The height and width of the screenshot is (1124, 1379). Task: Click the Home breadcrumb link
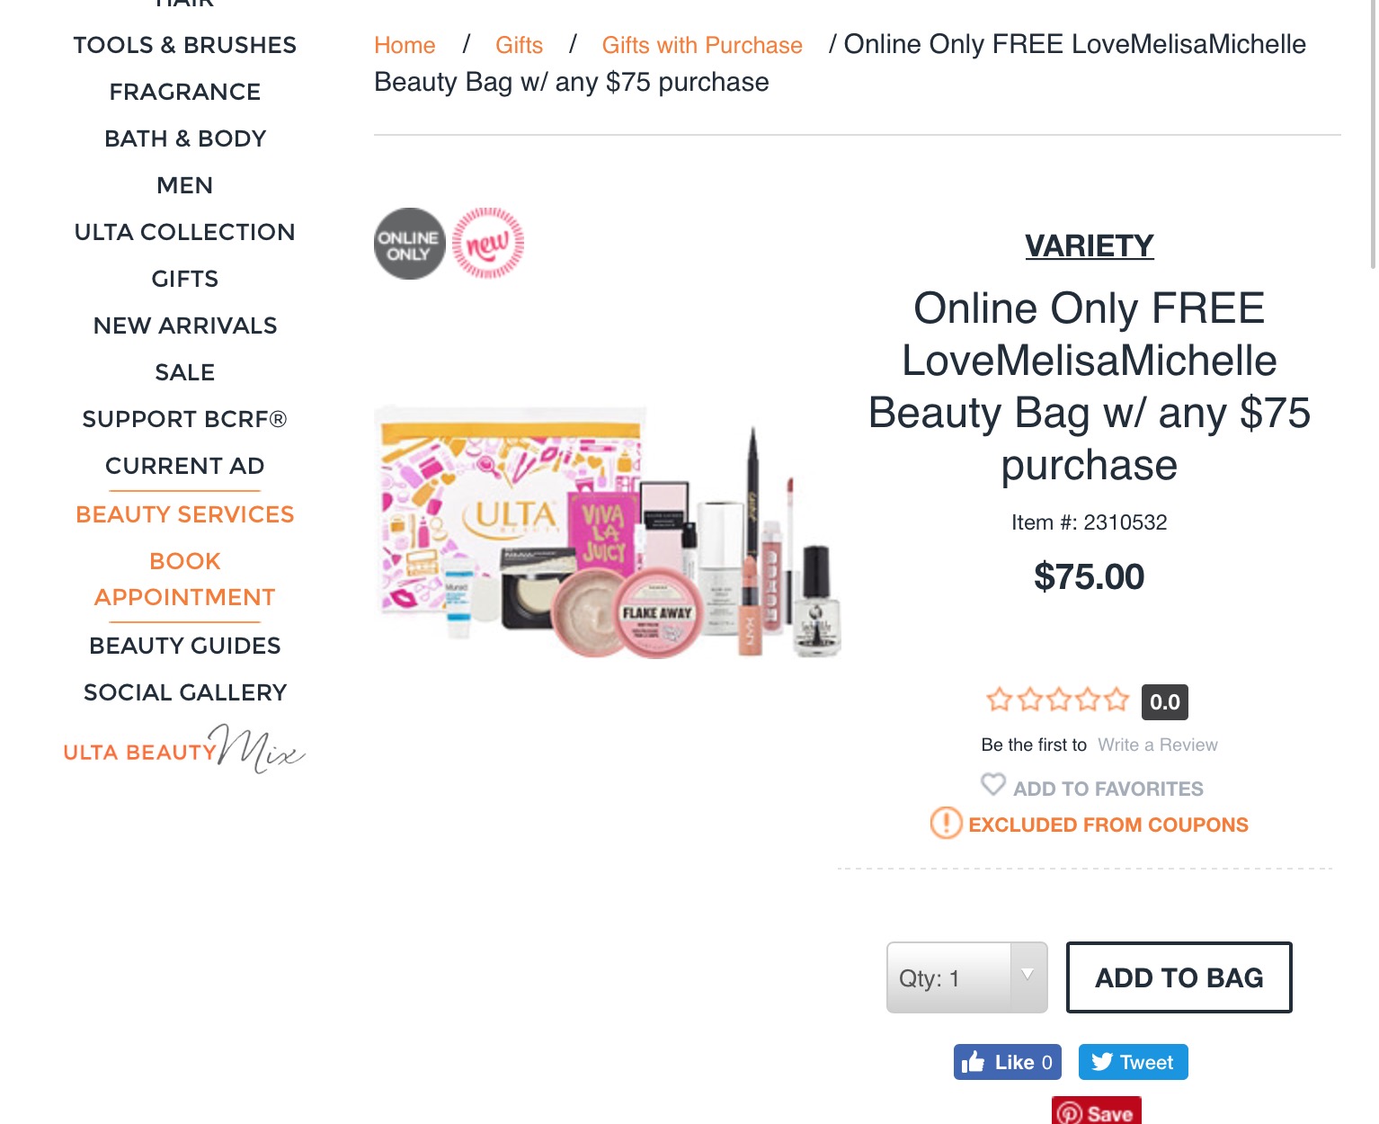(405, 45)
